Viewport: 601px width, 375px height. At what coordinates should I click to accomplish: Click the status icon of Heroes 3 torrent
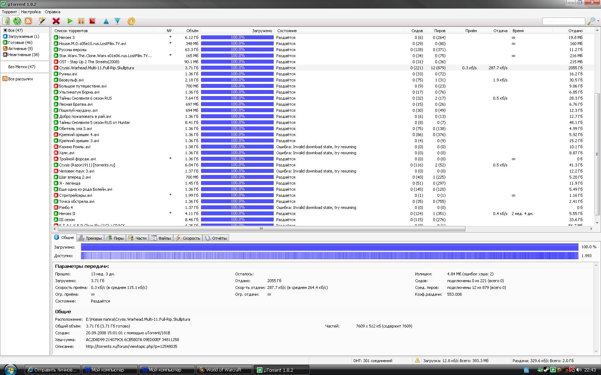[x=56, y=37]
